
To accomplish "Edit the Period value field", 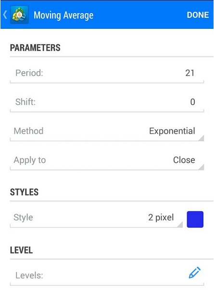I will [107, 73].
